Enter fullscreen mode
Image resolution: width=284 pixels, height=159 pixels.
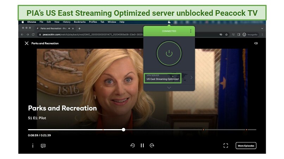[x=226, y=146]
